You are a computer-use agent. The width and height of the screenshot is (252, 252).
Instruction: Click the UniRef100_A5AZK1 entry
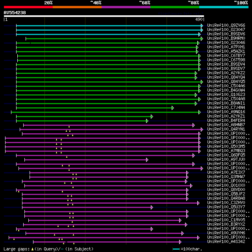[226, 51]
